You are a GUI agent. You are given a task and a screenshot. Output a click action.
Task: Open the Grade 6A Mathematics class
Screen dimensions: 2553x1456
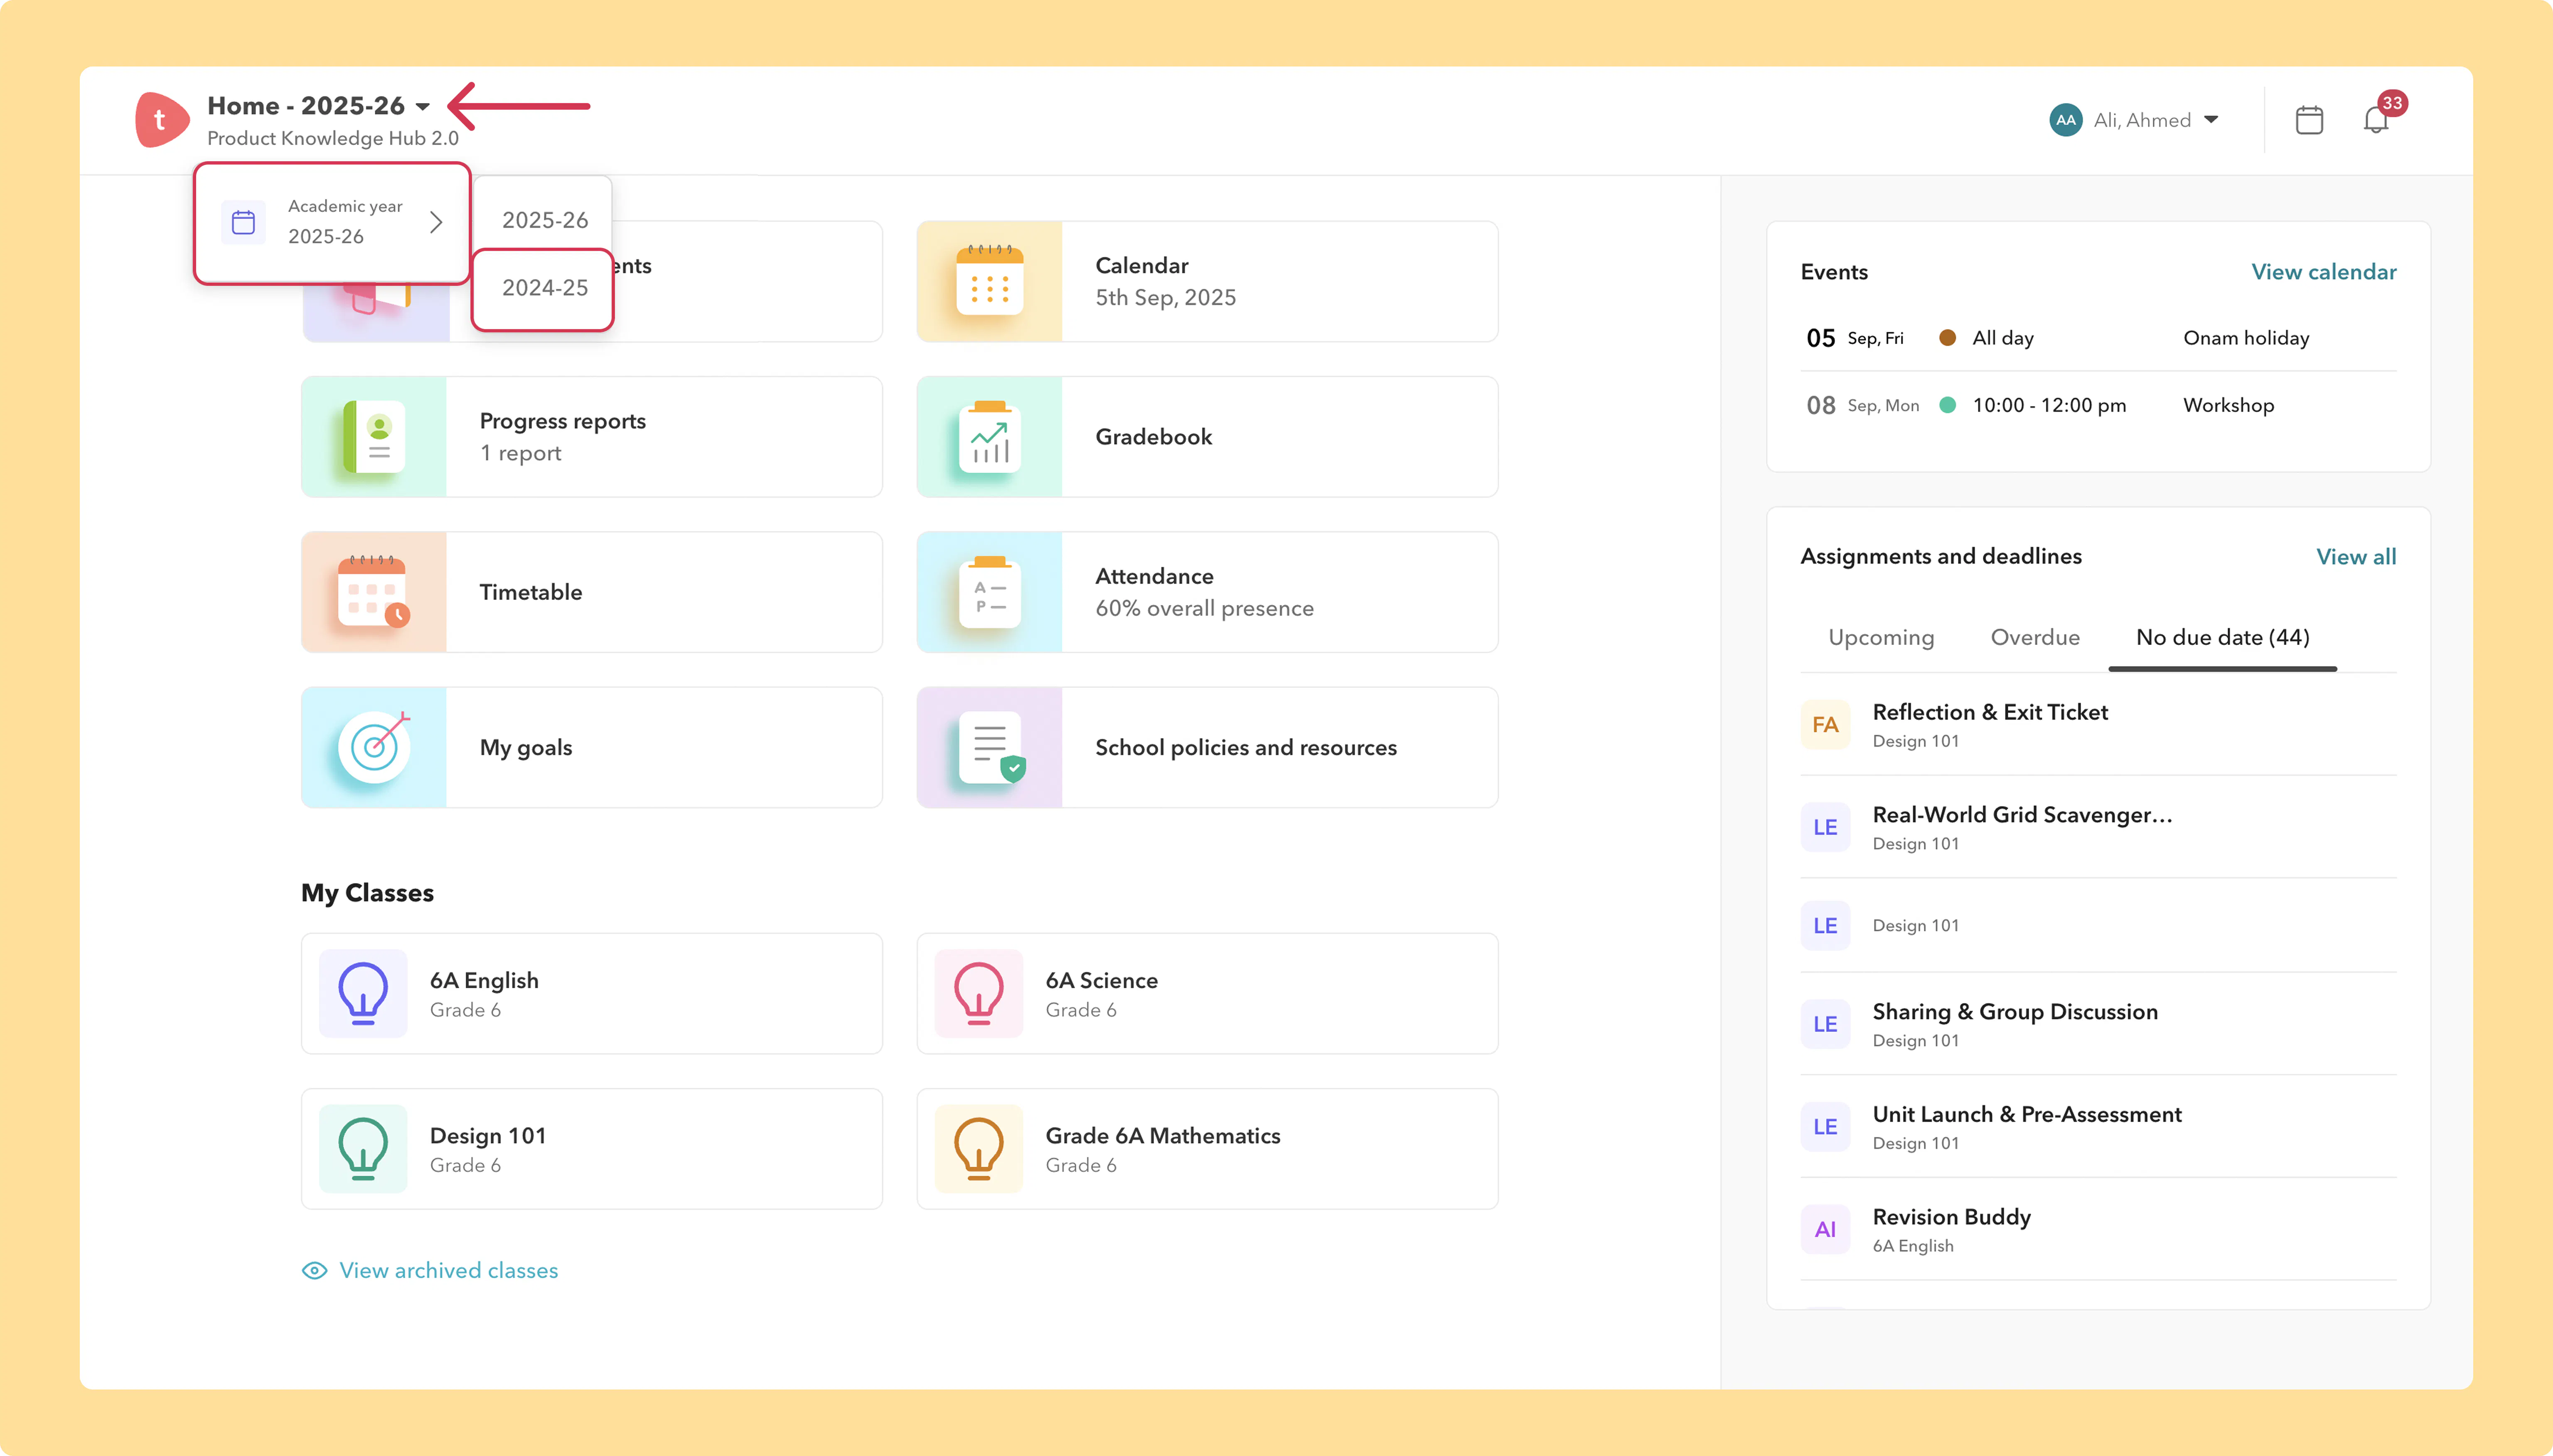[1207, 1149]
